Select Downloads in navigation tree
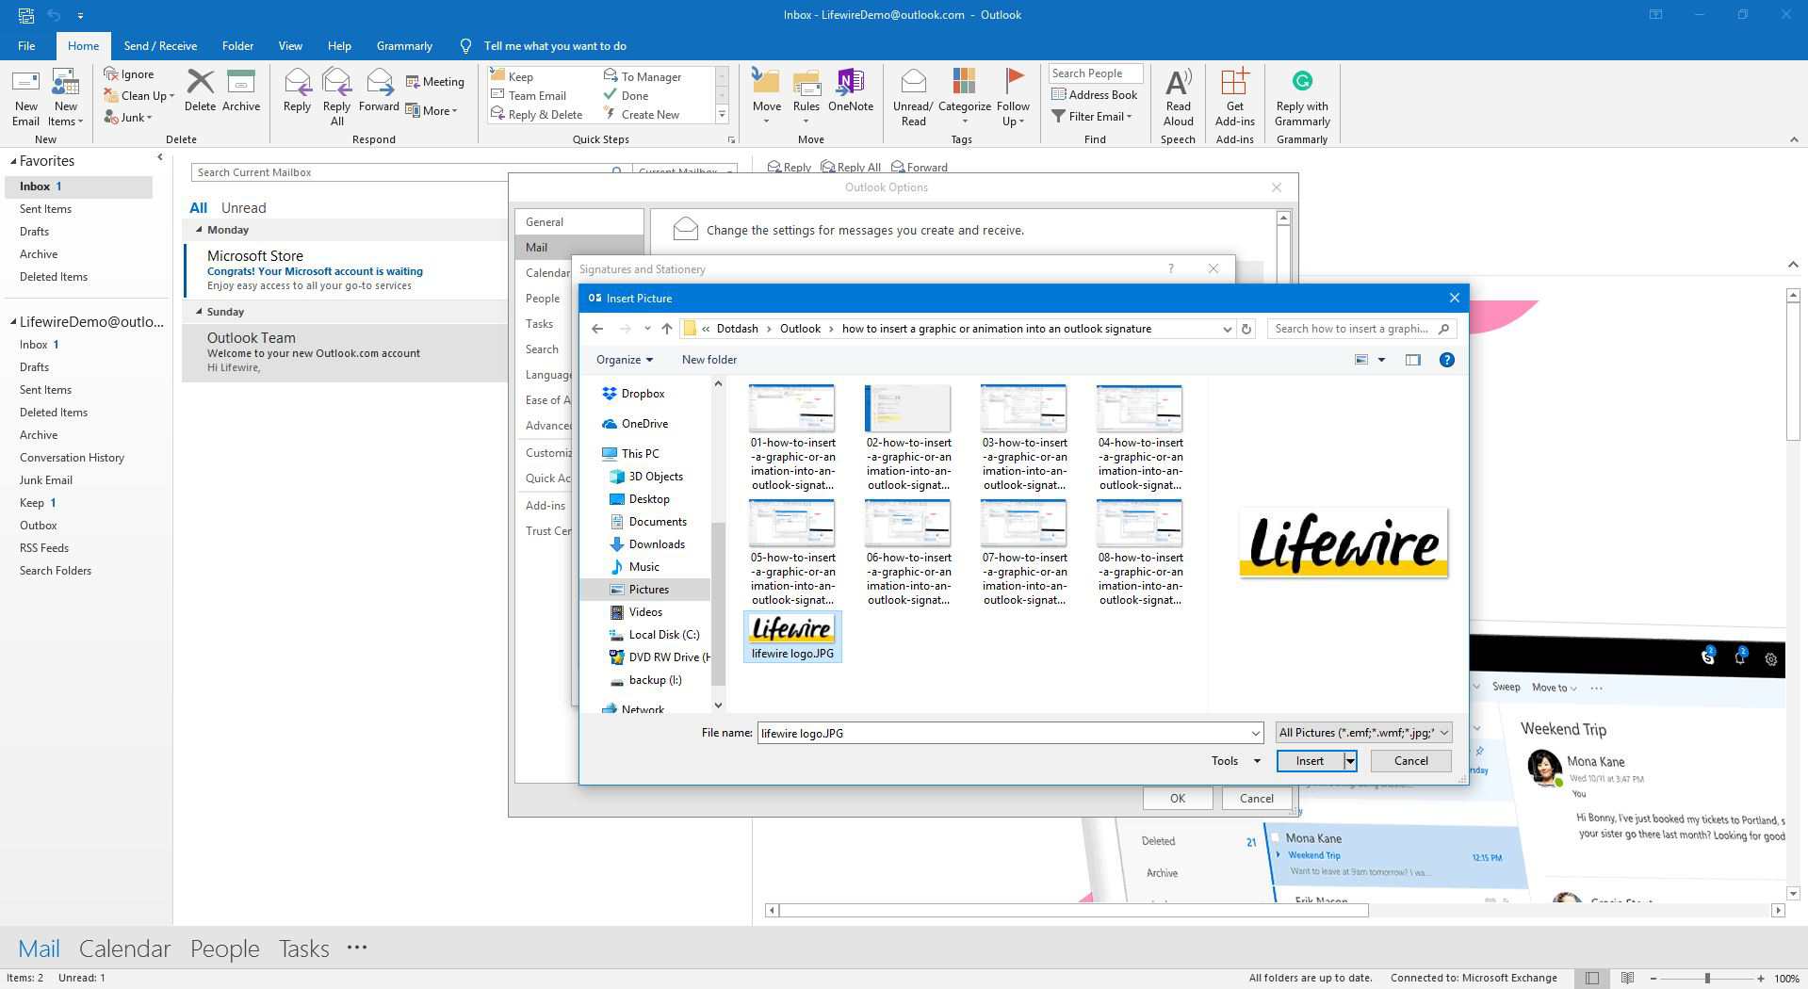Screen dimensions: 1808x989 657,544
